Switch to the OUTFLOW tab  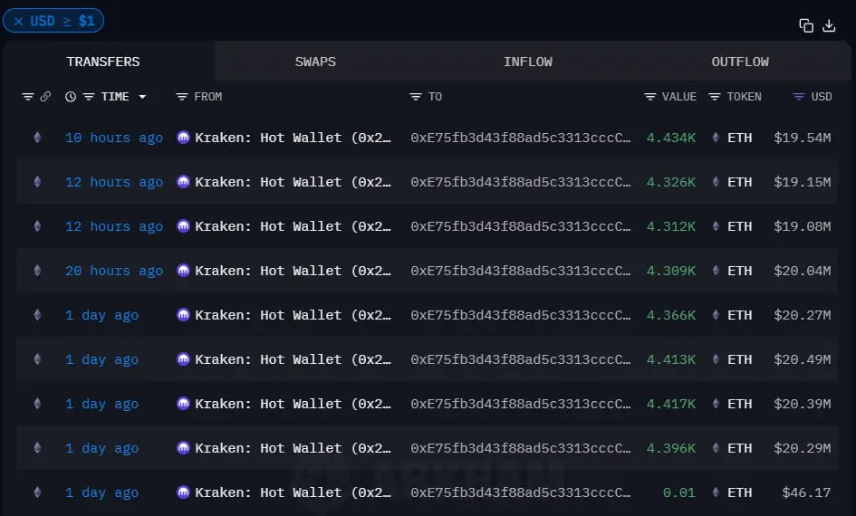tap(740, 62)
